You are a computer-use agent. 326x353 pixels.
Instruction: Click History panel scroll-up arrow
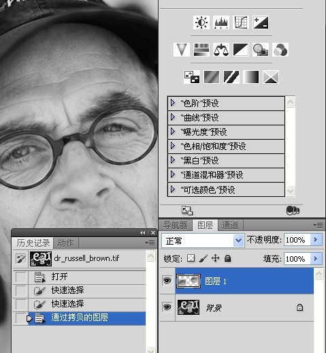[150, 256]
